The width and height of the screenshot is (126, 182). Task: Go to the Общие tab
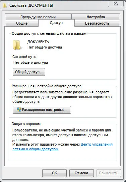coord(22,23)
